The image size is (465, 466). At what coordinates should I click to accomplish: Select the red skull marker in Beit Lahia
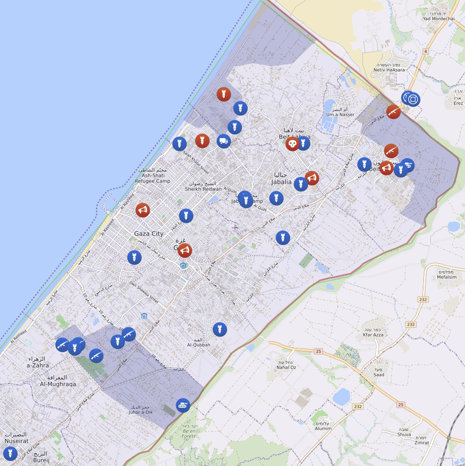coord(292,143)
